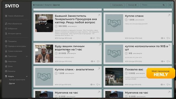The height and width of the screenshot is (99, 176).
Task: Open arrow on Куплю спанк 12:40 listing
Action: (169, 15)
